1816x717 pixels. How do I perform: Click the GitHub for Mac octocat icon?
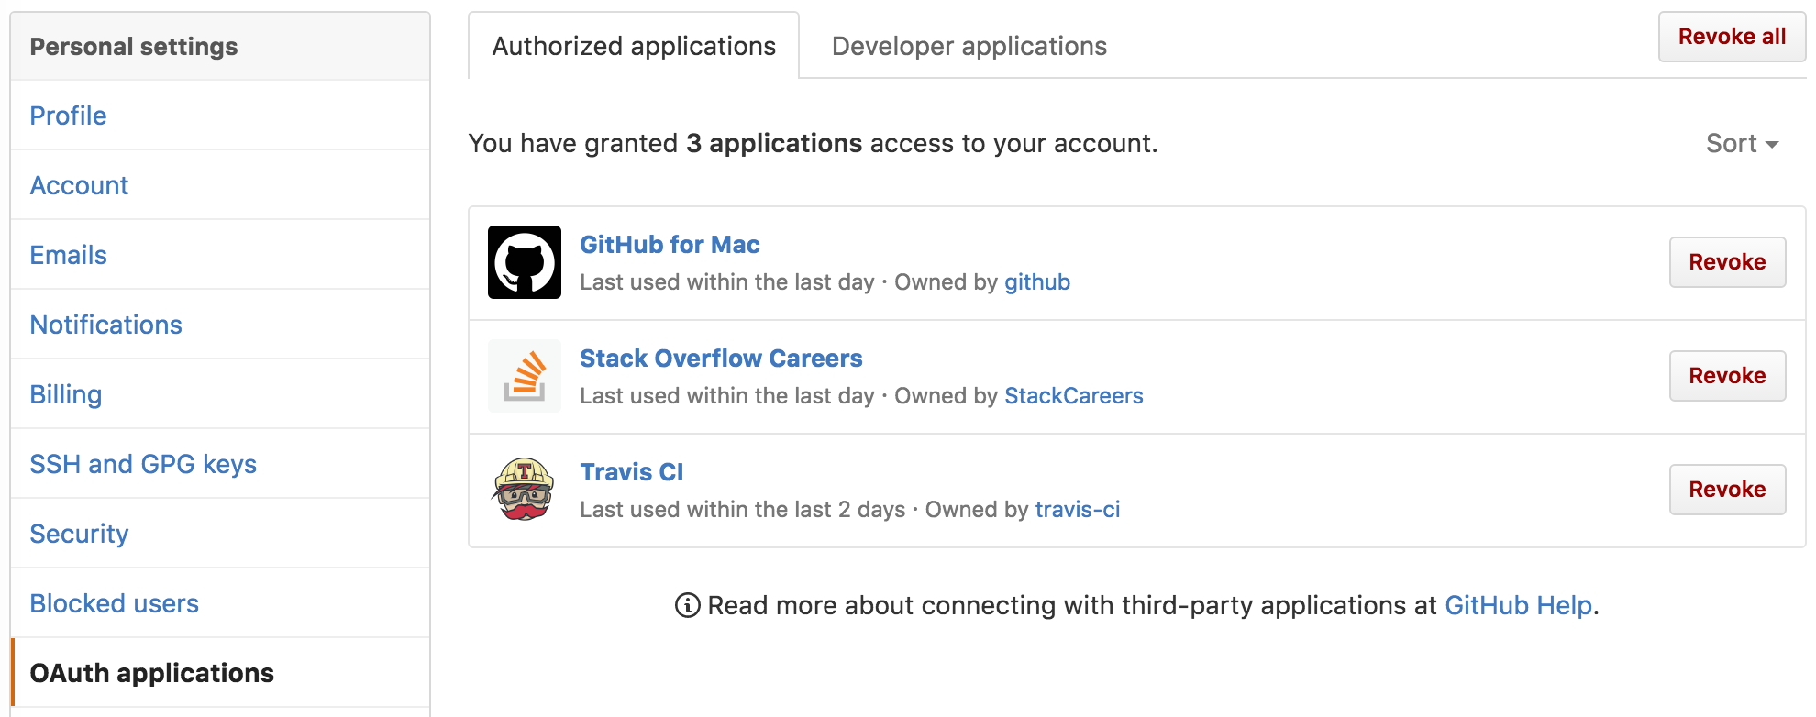(525, 262)
